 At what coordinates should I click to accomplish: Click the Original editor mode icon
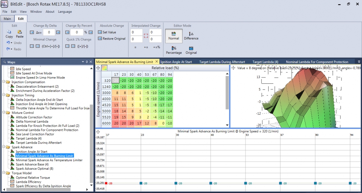[x=191, y=48]
